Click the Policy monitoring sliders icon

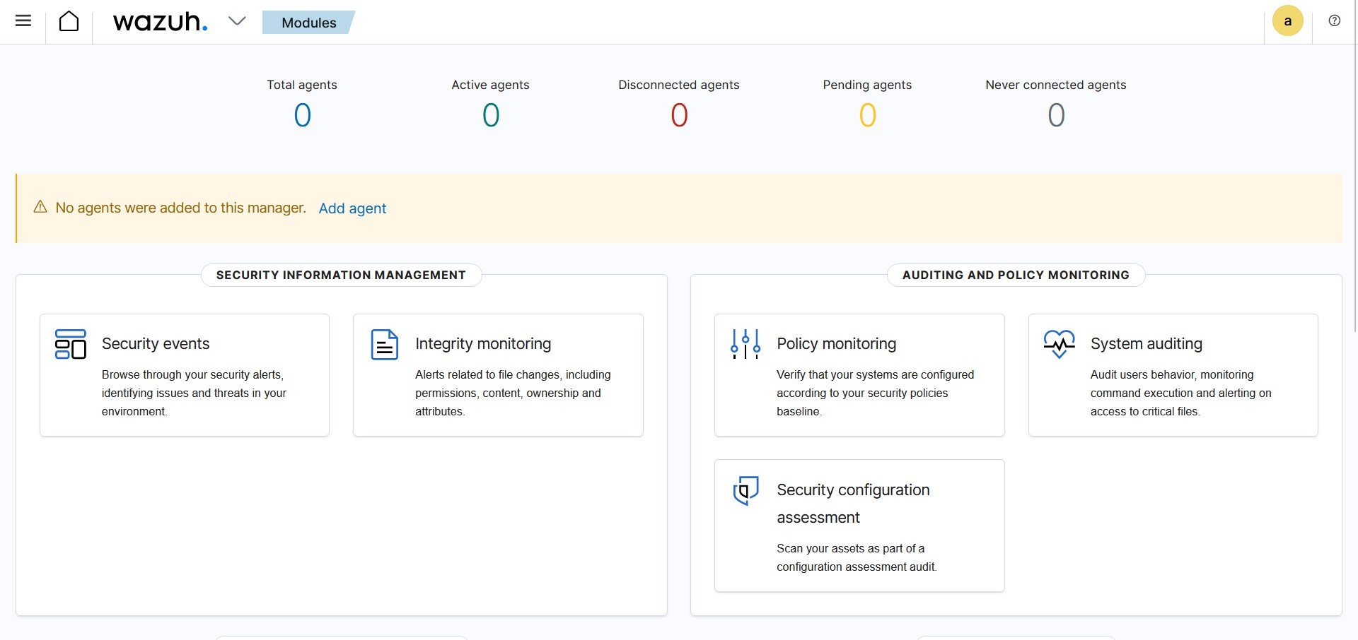745,344
